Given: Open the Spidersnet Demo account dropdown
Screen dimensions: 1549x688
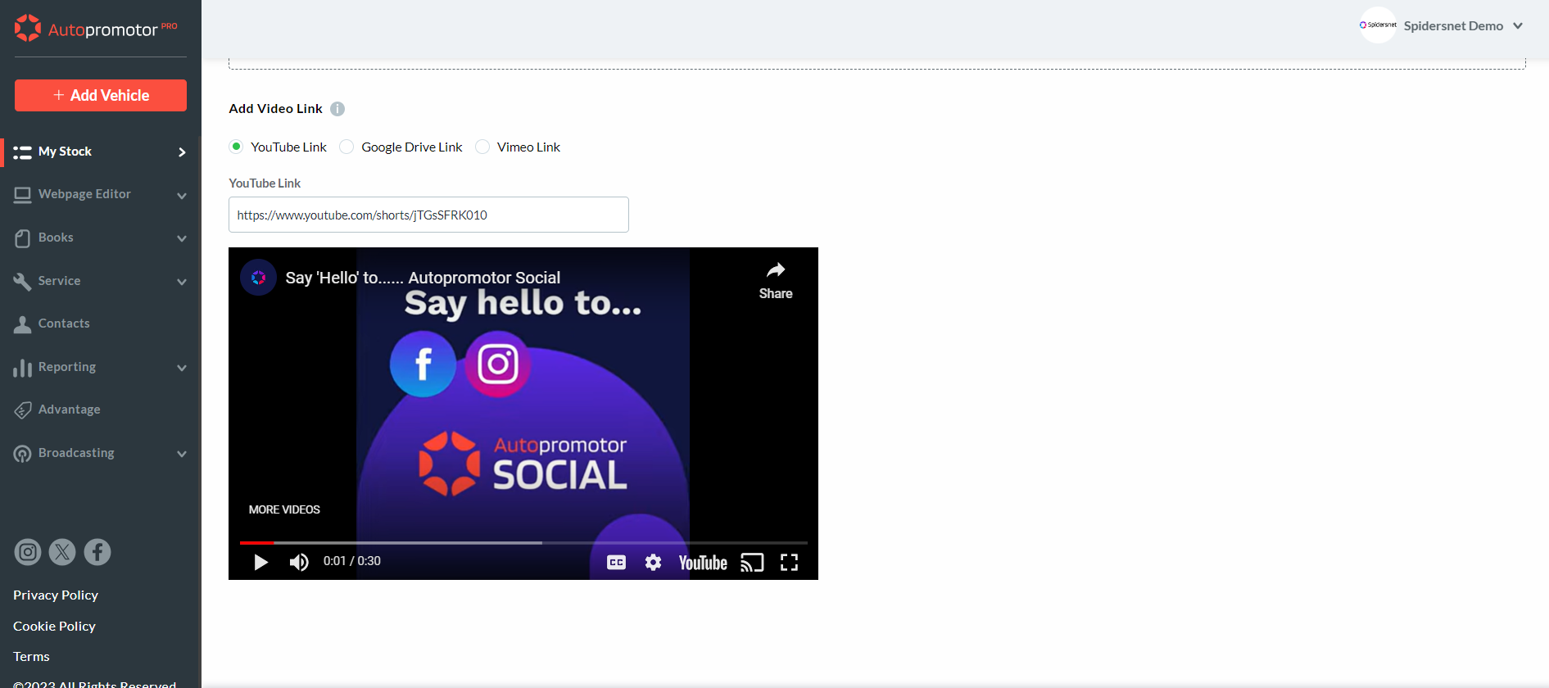Looking at the screenshot, I should coord(1442,25).
